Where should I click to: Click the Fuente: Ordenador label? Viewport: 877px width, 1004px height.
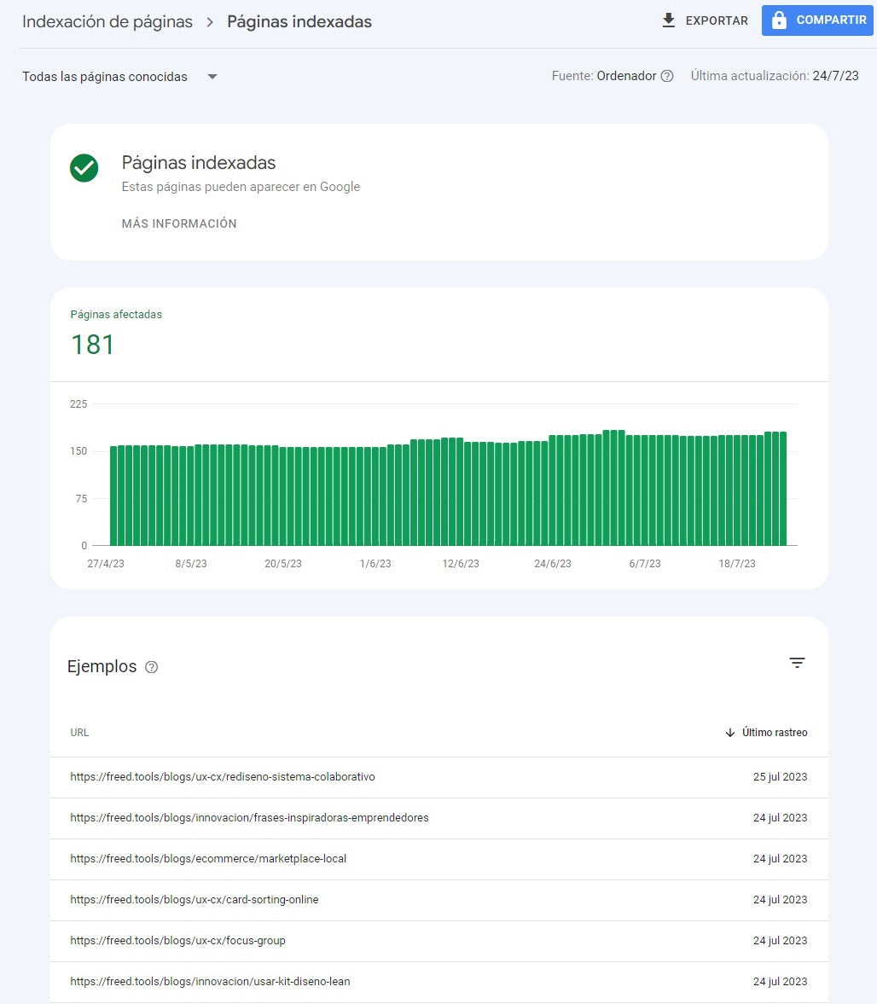(x=604, y=76)
